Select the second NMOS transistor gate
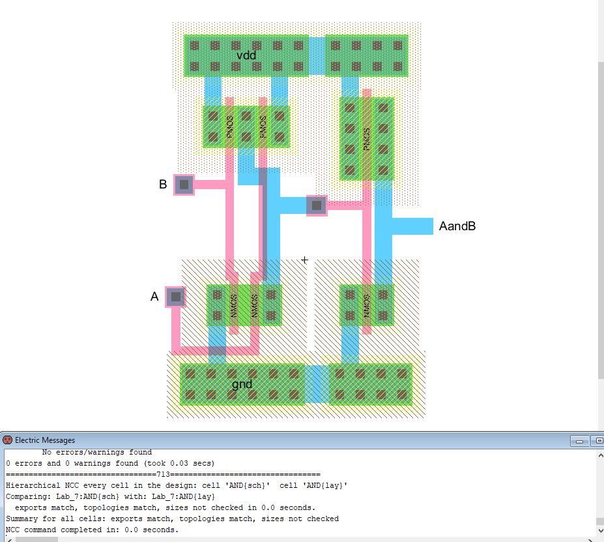 [255, 305]
